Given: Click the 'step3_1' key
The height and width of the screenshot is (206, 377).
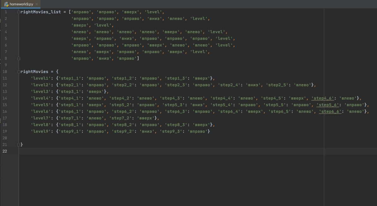Looking at the screenshot, I should 70,91.
